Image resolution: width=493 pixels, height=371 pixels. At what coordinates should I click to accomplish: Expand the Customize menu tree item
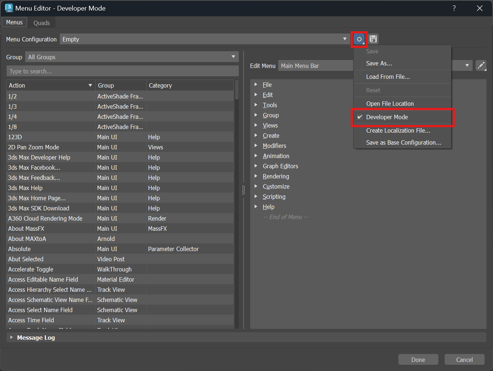coord(256,186)
